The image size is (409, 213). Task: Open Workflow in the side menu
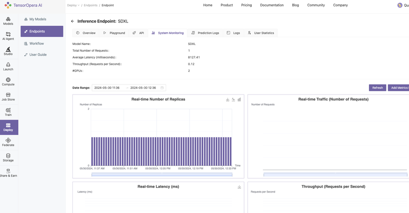point(34,44)
